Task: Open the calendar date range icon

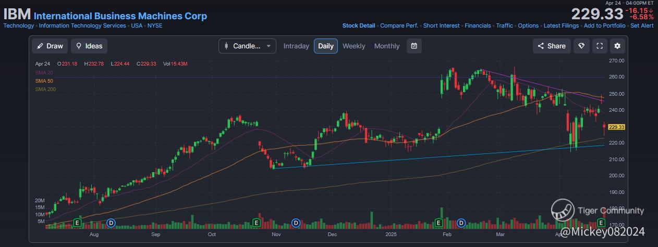Action: pos(414,46)
